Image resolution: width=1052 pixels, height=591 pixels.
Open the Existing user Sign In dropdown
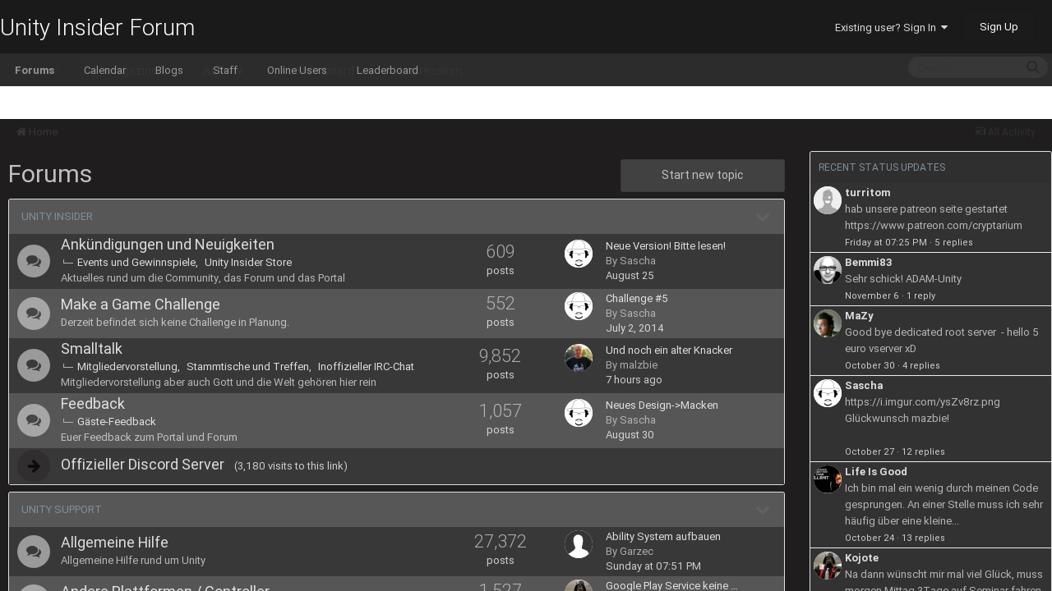tap(891, 27)
